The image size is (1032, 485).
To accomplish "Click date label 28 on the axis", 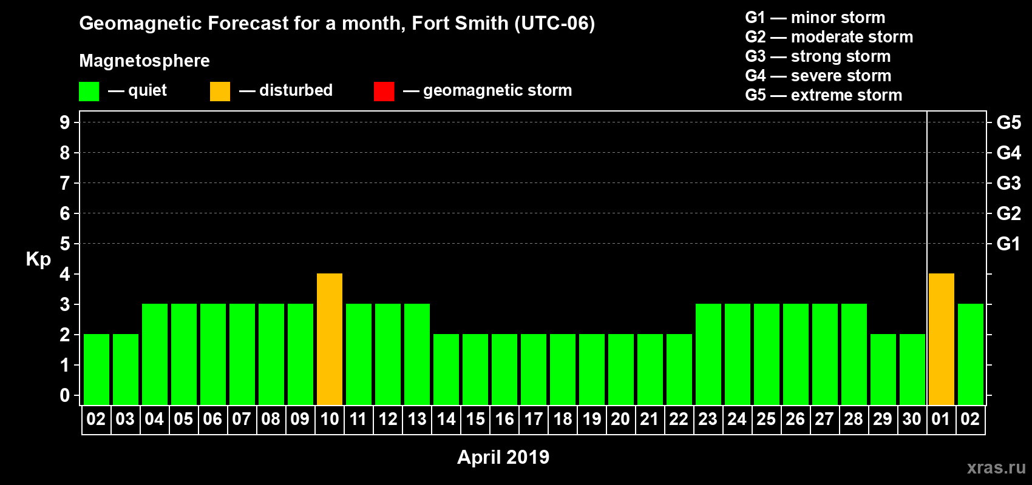I will 854,419.
